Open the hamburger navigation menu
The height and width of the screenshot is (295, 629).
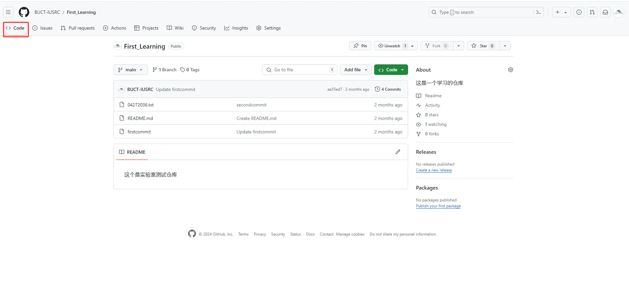[x=8, y=12]
